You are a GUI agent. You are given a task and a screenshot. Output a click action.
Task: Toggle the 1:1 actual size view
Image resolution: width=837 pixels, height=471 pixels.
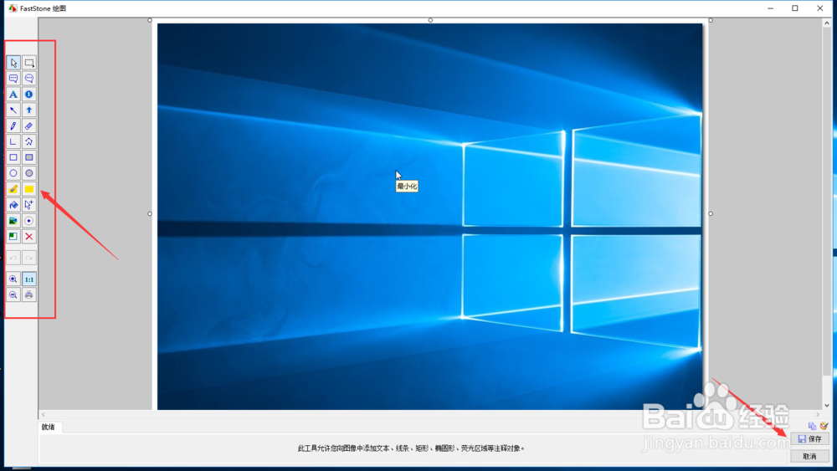point(28,279)
